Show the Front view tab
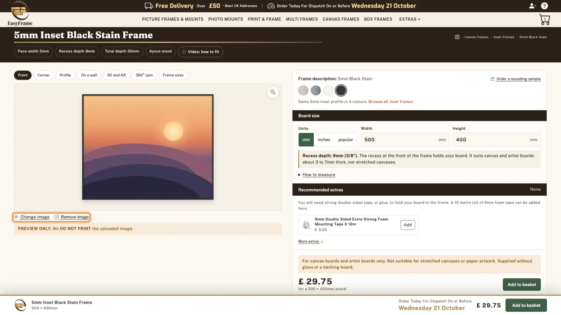Screen dimensions: 561x315 23,75
